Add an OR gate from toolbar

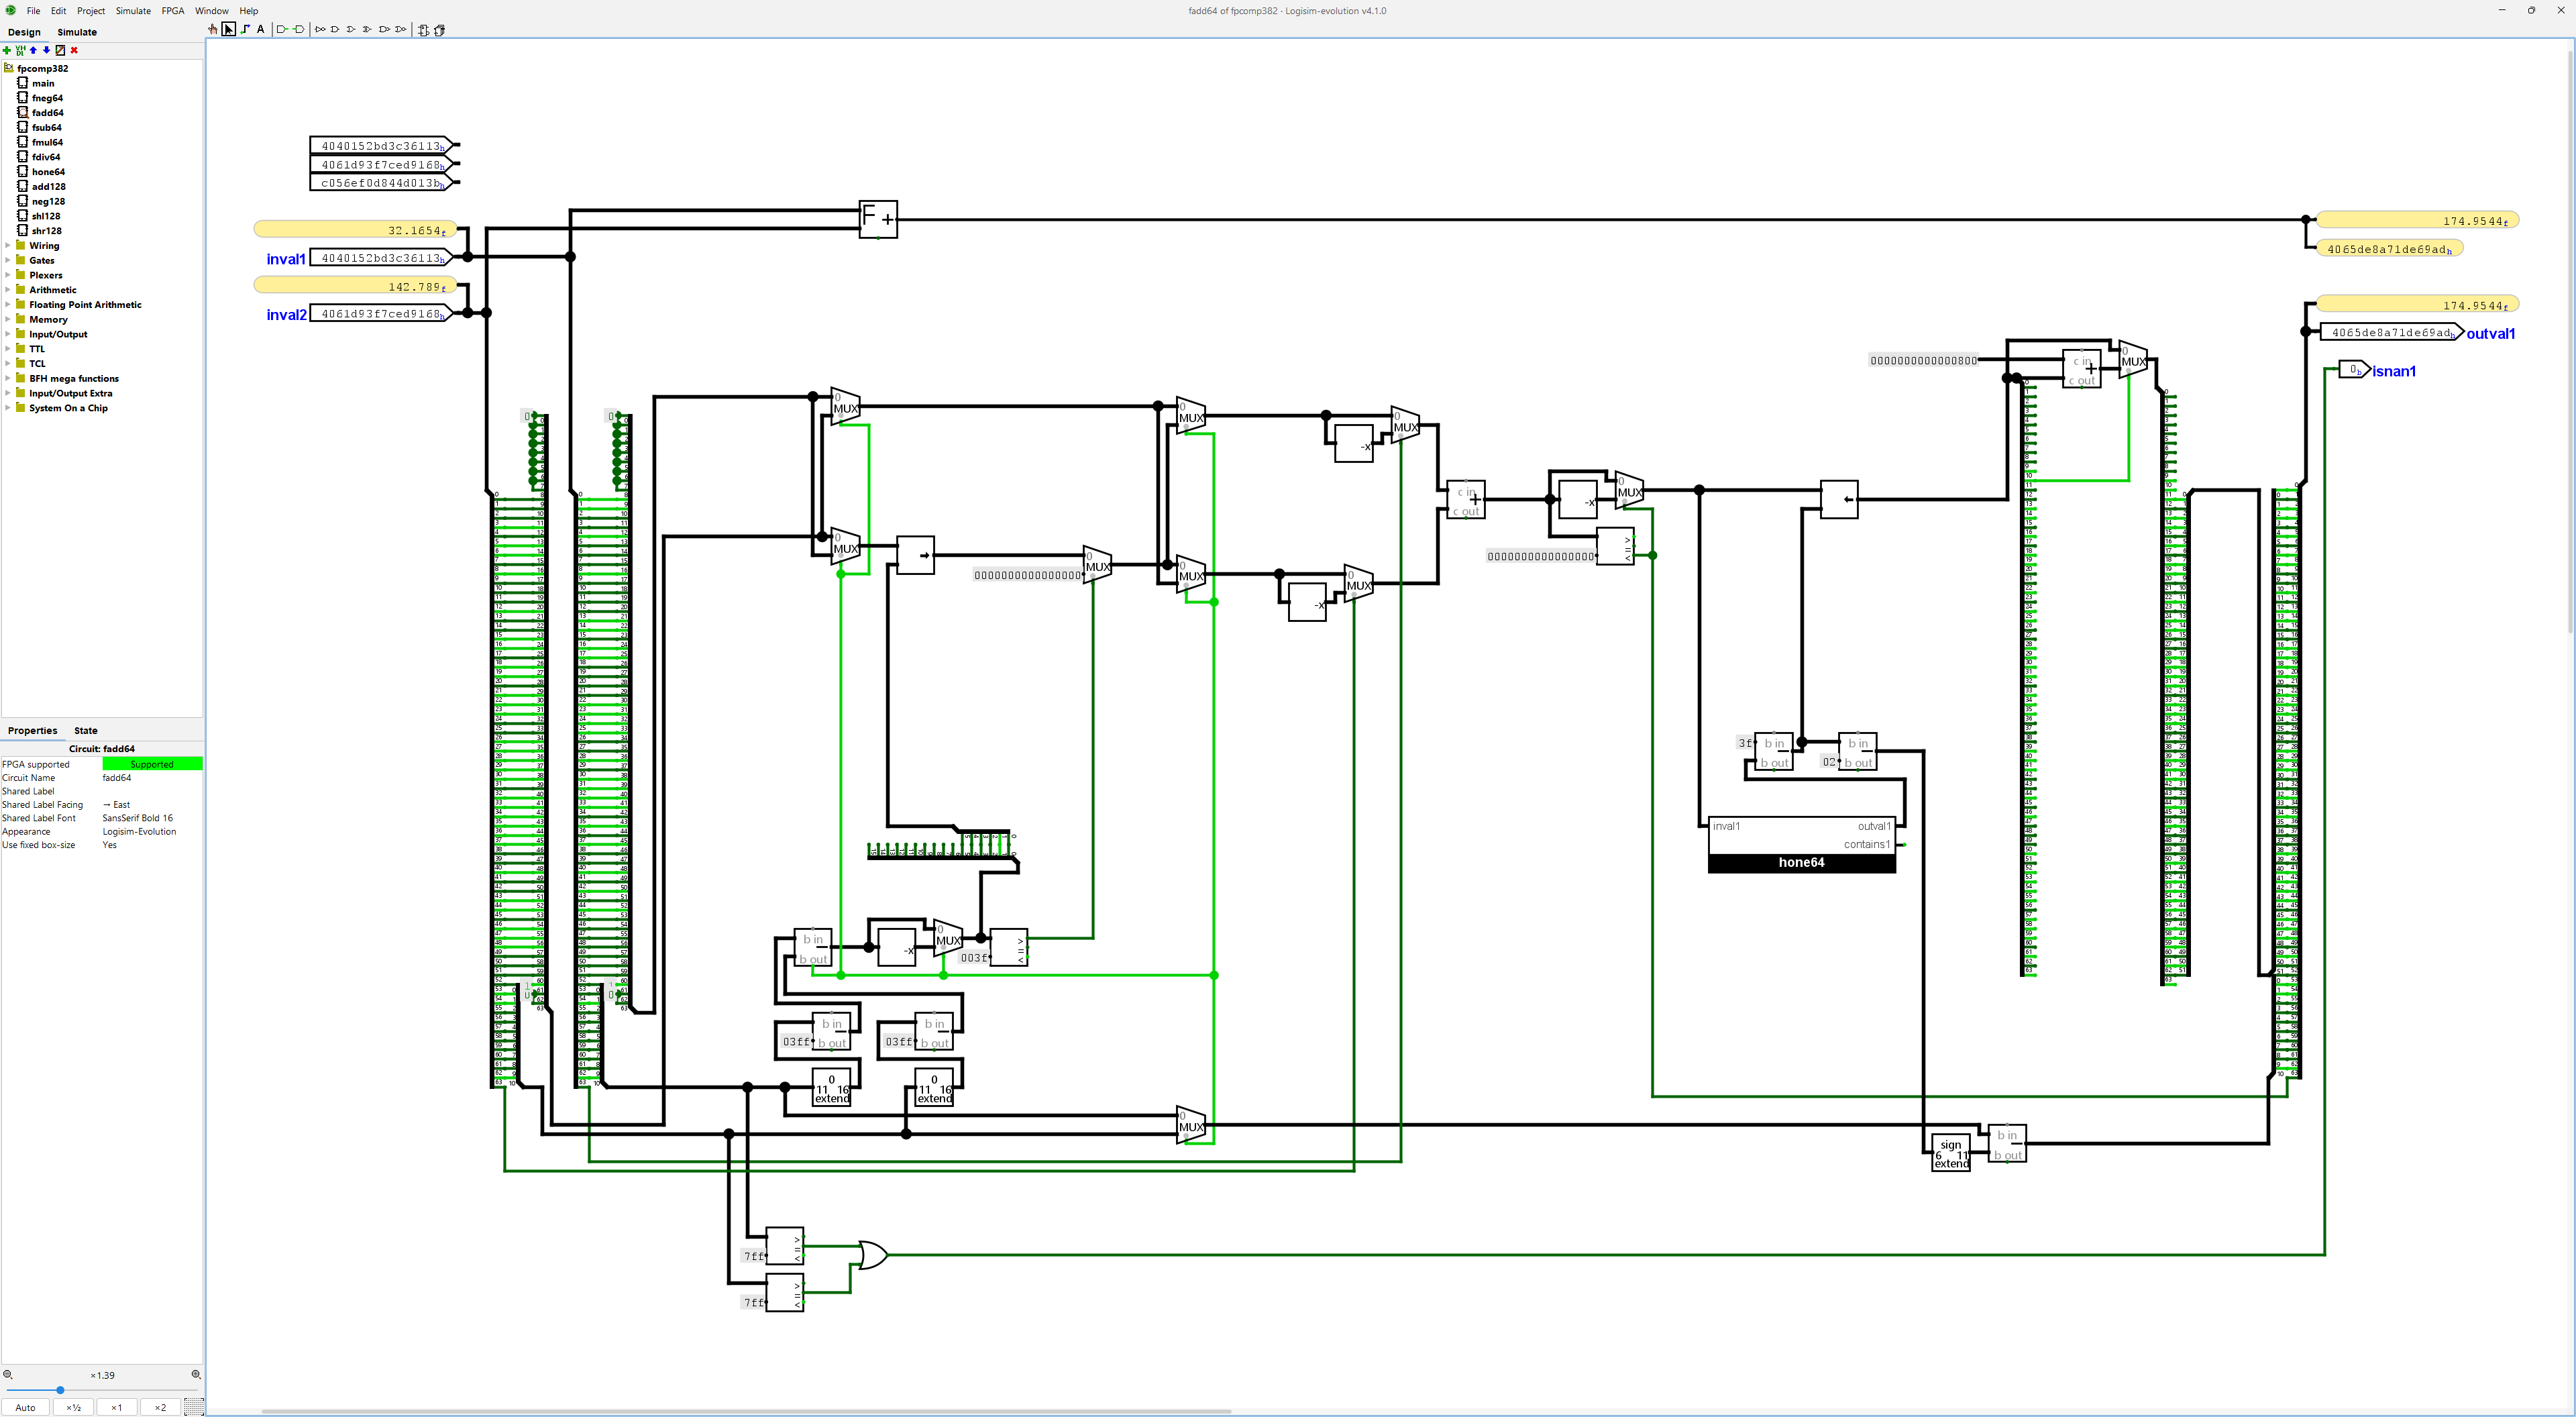click(x=351, y=30)
